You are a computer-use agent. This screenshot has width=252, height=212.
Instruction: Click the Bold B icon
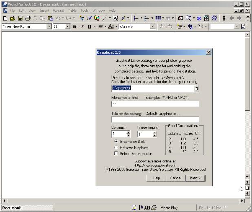(x=75, y=27)
